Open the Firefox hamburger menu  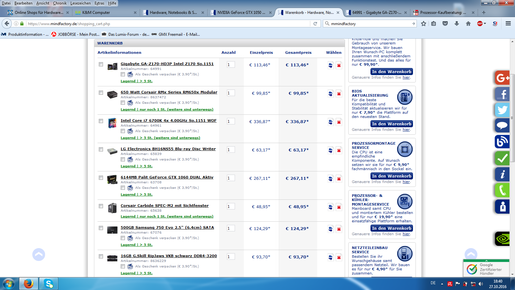508,24
